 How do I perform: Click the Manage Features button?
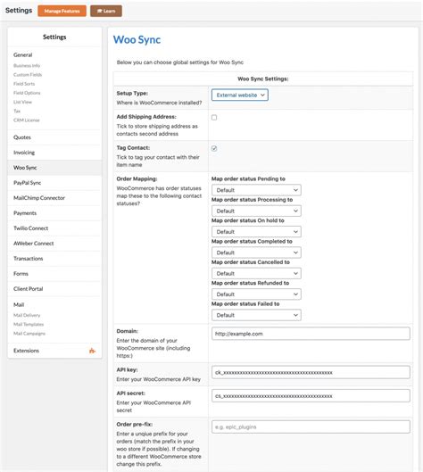[x=62, y=11]
